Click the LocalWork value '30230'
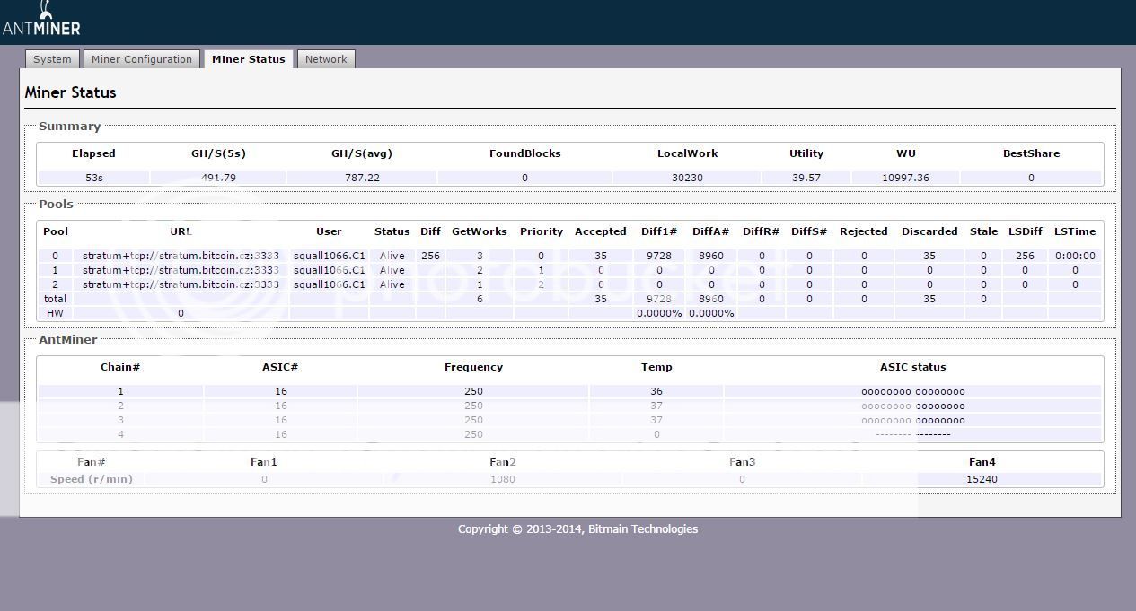The image size is (1136, 611). (687, 178)
